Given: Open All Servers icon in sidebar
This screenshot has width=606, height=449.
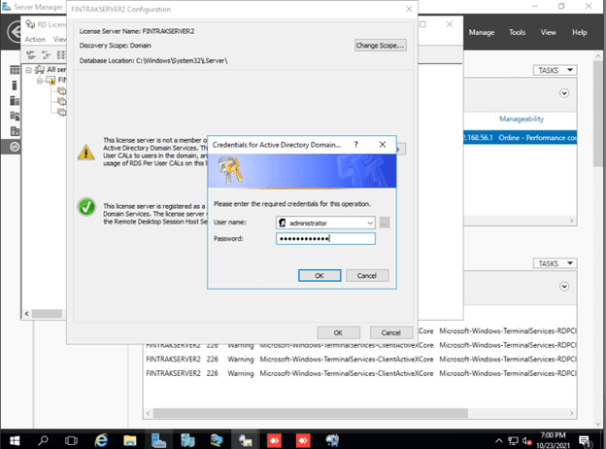Looking at the screenshot, I should pyautogui.click(x=15, y=101).
